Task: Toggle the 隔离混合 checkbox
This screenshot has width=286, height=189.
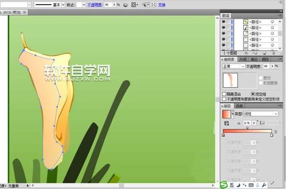Action: [224, 94]
